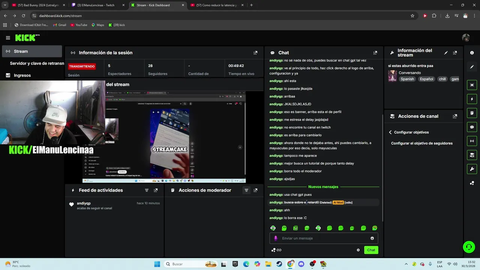
Task: Filter the Acciones de moderador list
Action: click(x=246, y=190)
